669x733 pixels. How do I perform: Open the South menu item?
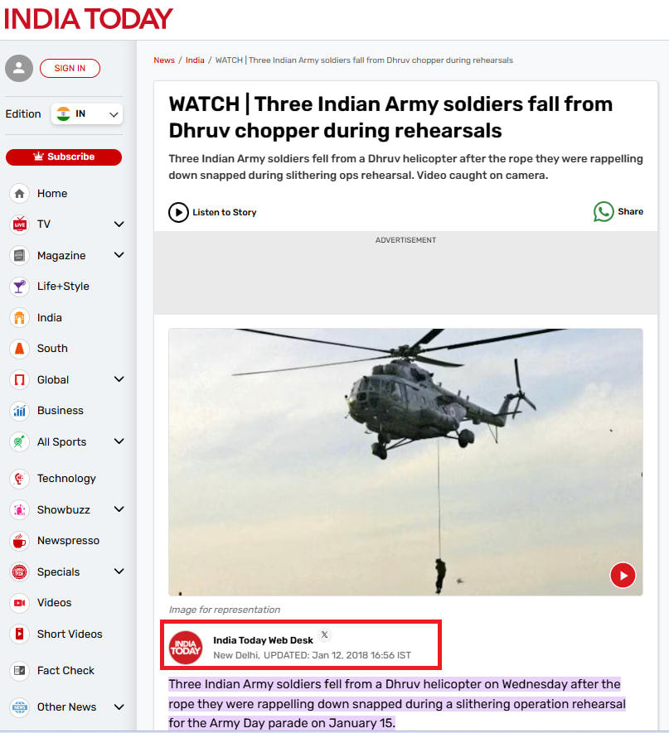52,348
